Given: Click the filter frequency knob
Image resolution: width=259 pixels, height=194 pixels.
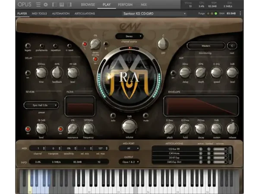Looking at the screenshot, I should 88,129.
